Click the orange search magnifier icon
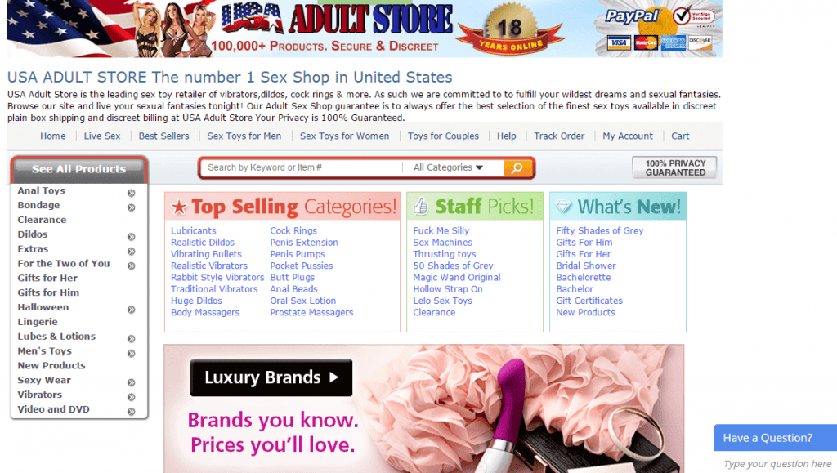837x473 pixels. (517, 168)
